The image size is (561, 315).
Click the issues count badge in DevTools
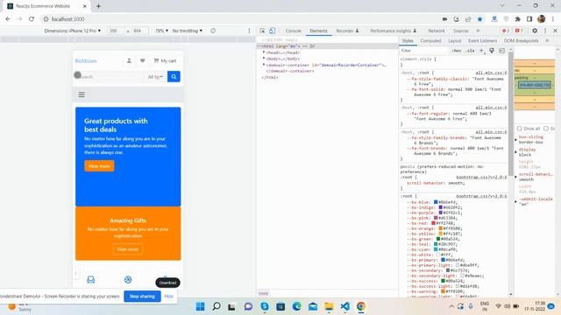(x=519, y=31)
